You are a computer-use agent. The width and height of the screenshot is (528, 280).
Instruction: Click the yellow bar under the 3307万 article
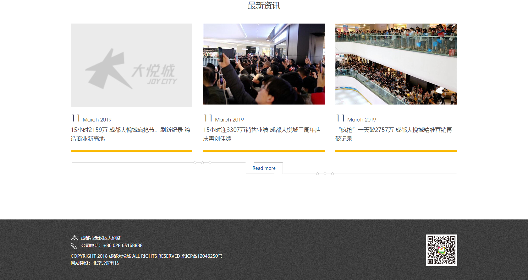(264, 151)
